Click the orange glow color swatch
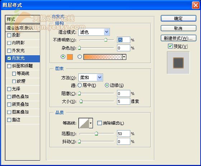The height and width of the screenshot is (166, 201). [70, 57]
